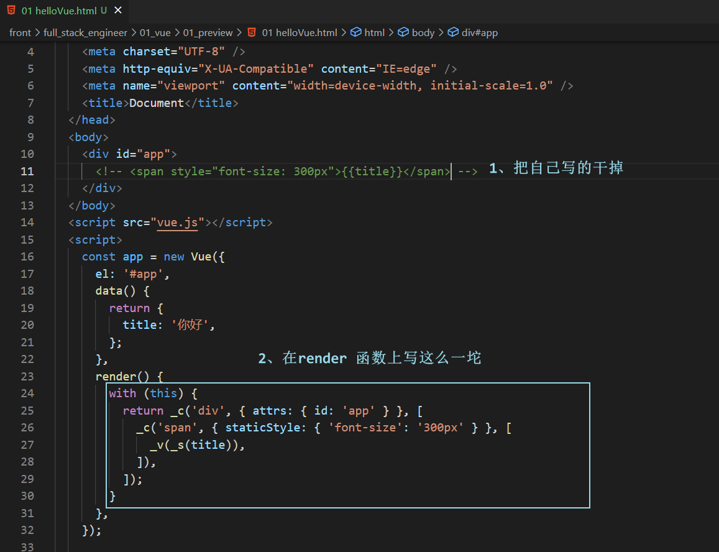This screenshot has height=552, width=719.
Task: Open the 'front' breadcrumb folder
Action: point(20,32)
